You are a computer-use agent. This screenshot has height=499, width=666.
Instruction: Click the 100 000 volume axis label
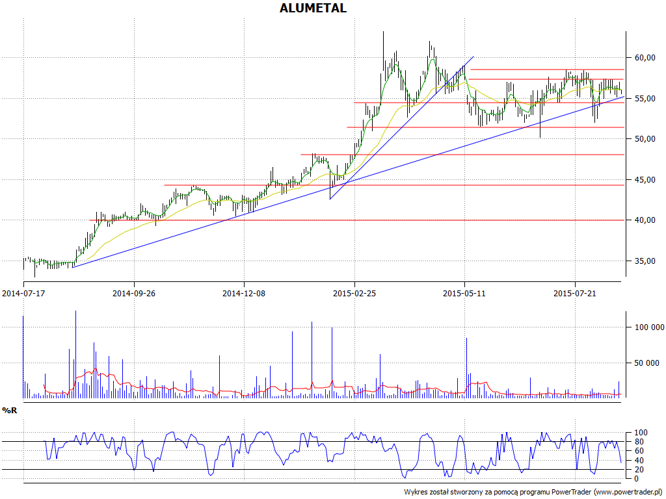tap(650, 327)
